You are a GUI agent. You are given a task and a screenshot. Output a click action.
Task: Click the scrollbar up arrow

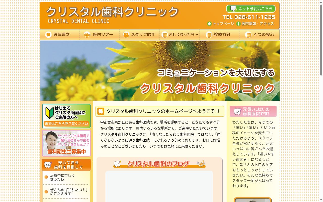click(x=321, y=2)
